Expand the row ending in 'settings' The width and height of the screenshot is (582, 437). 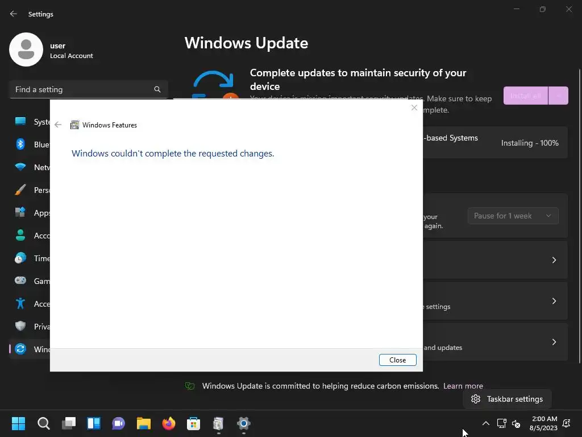[x=554, y=301]
